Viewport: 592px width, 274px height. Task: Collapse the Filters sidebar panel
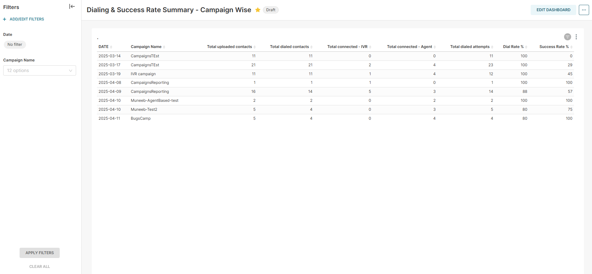(x=72, y=7)
